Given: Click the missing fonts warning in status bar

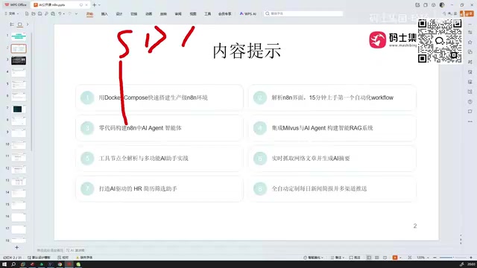Looking at the screenshot, I should coord(84,258).
